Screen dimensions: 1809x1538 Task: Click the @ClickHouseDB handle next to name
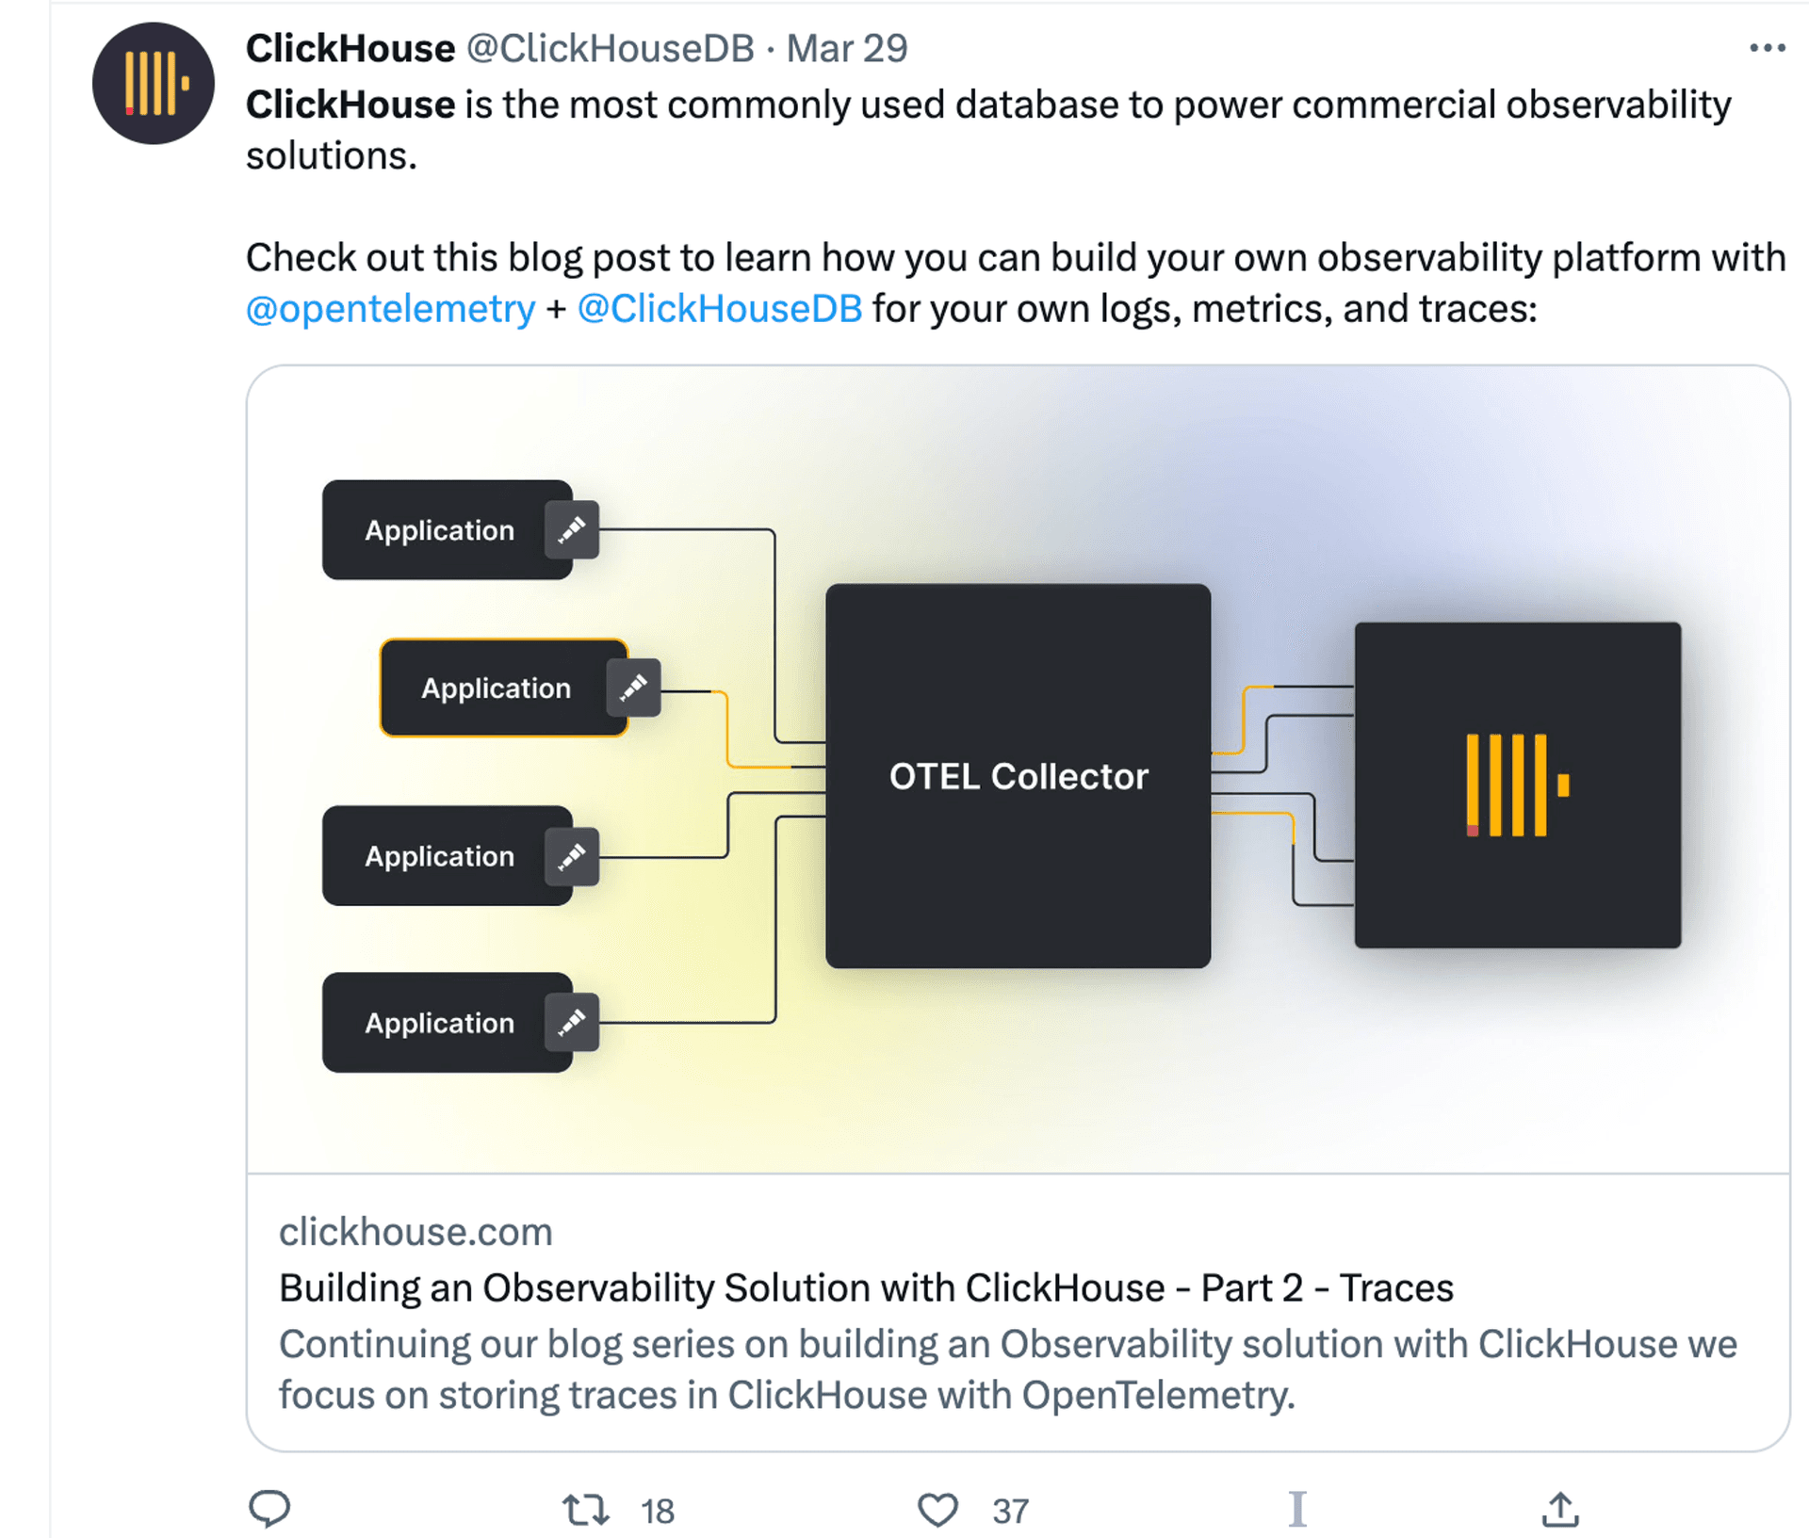611,48
